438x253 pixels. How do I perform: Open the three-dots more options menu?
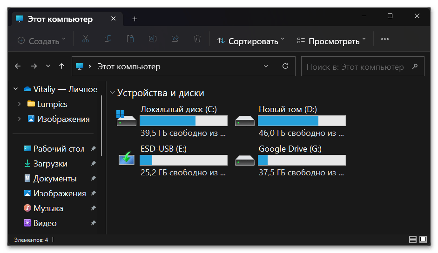[x=384, y=40]
